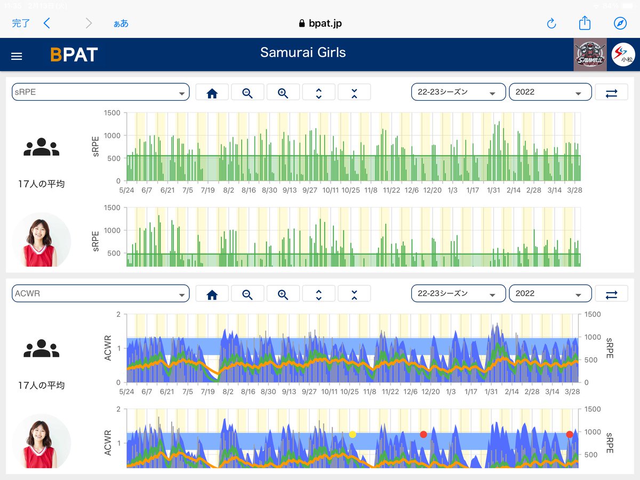Zoom in the sRPE chart

click(283, 92)
